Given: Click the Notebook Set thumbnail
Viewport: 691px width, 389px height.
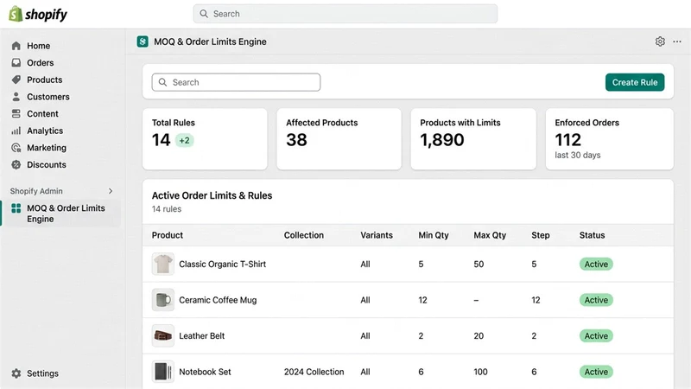Looking at the screenshot, I should (163, 372).
